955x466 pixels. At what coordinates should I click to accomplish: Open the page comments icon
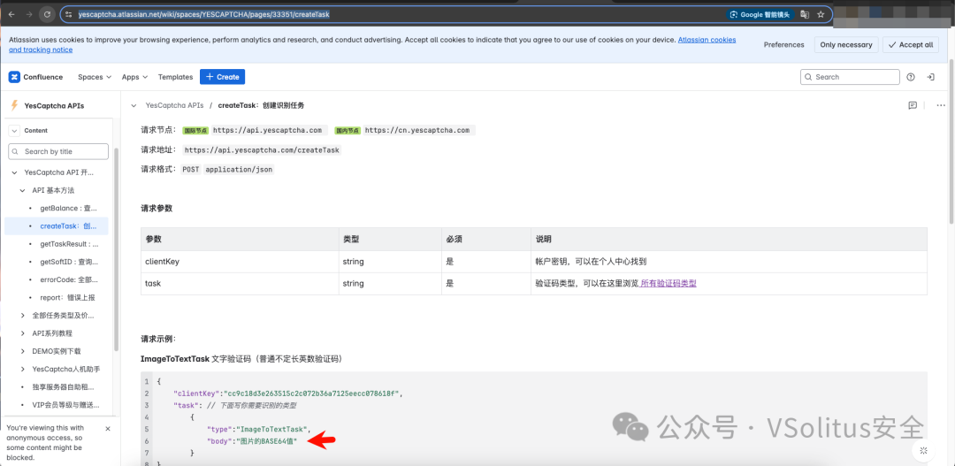coord(913,105)
